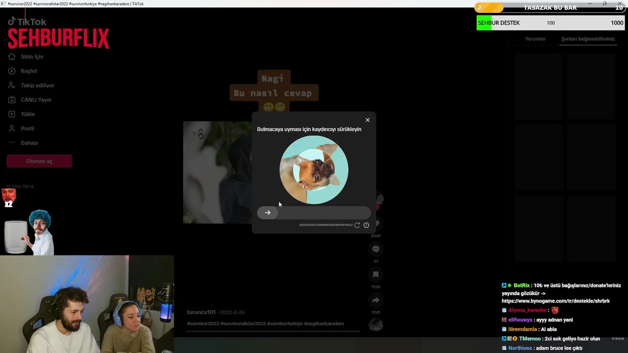Open Yükle upload page
This screenshot has width=628, height=353.
[x=27, y=114]
